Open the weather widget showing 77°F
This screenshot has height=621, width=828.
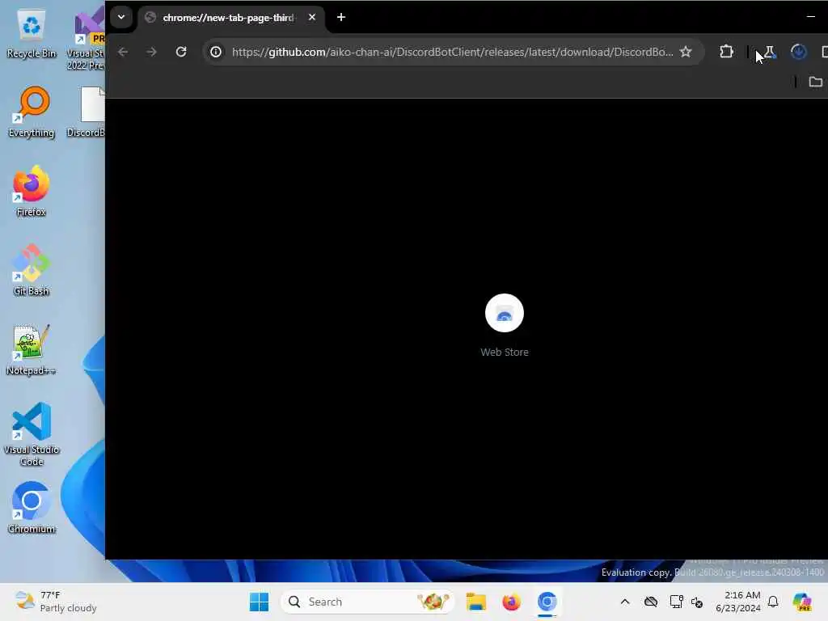point(56,602)
